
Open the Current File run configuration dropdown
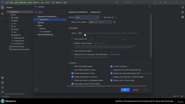click(x=128, y=3)
